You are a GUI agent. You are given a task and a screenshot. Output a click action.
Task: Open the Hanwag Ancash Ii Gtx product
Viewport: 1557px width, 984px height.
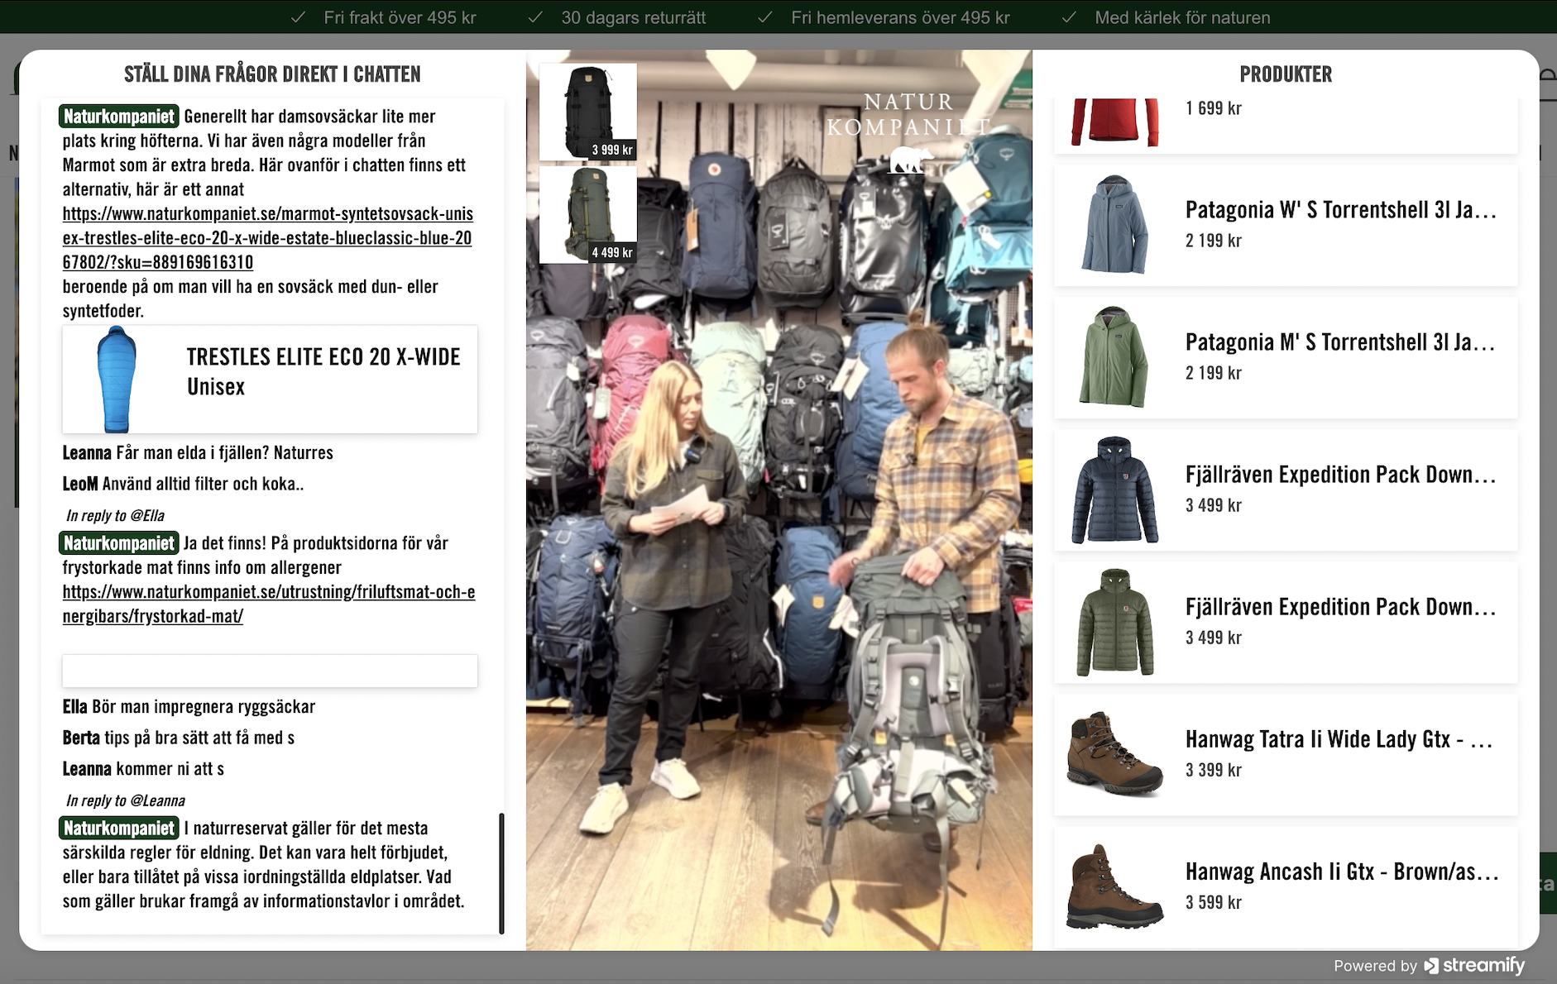1286,886
